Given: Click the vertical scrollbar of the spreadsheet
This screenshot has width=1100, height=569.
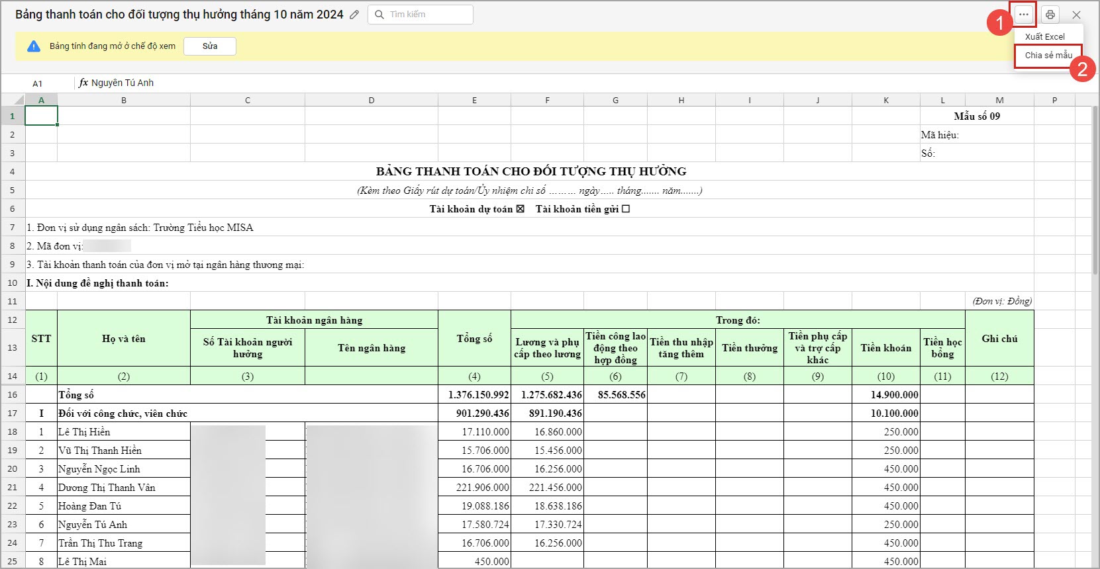Looking at the screenshot, I should [x=1095, y=192].
